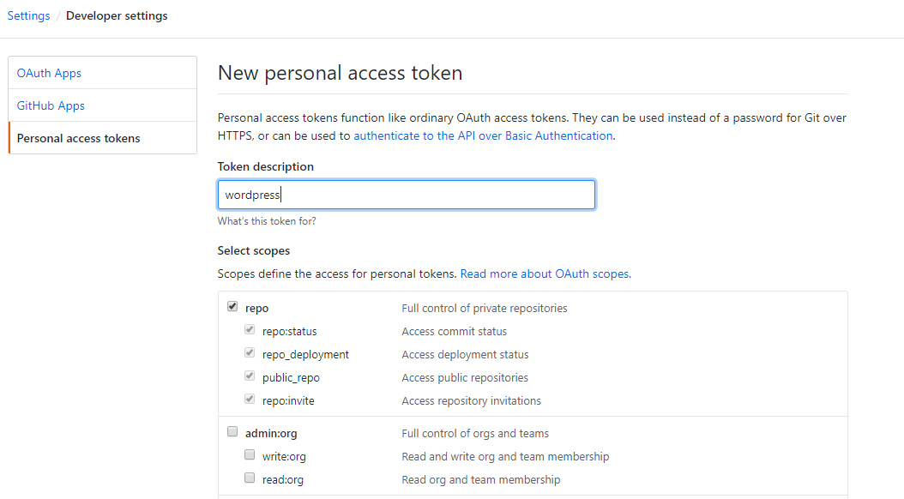Click the admin:org scope label
This screenshot has height=499, width=904.
point(271,433)
